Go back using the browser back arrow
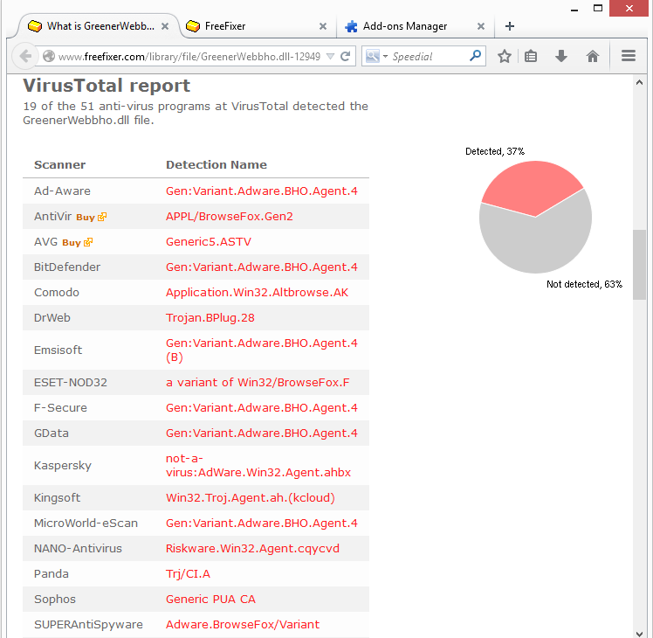The image size is (653, 638). [x=25, y=56]
